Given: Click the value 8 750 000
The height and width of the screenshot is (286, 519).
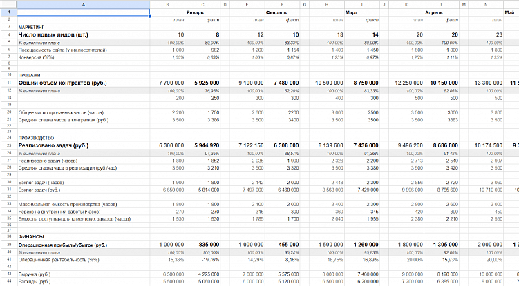Looking at the screenshot, I should point(366,83).
